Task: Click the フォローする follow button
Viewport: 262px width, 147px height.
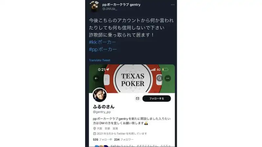Action: pyautogui.click(x=157, y=99)
